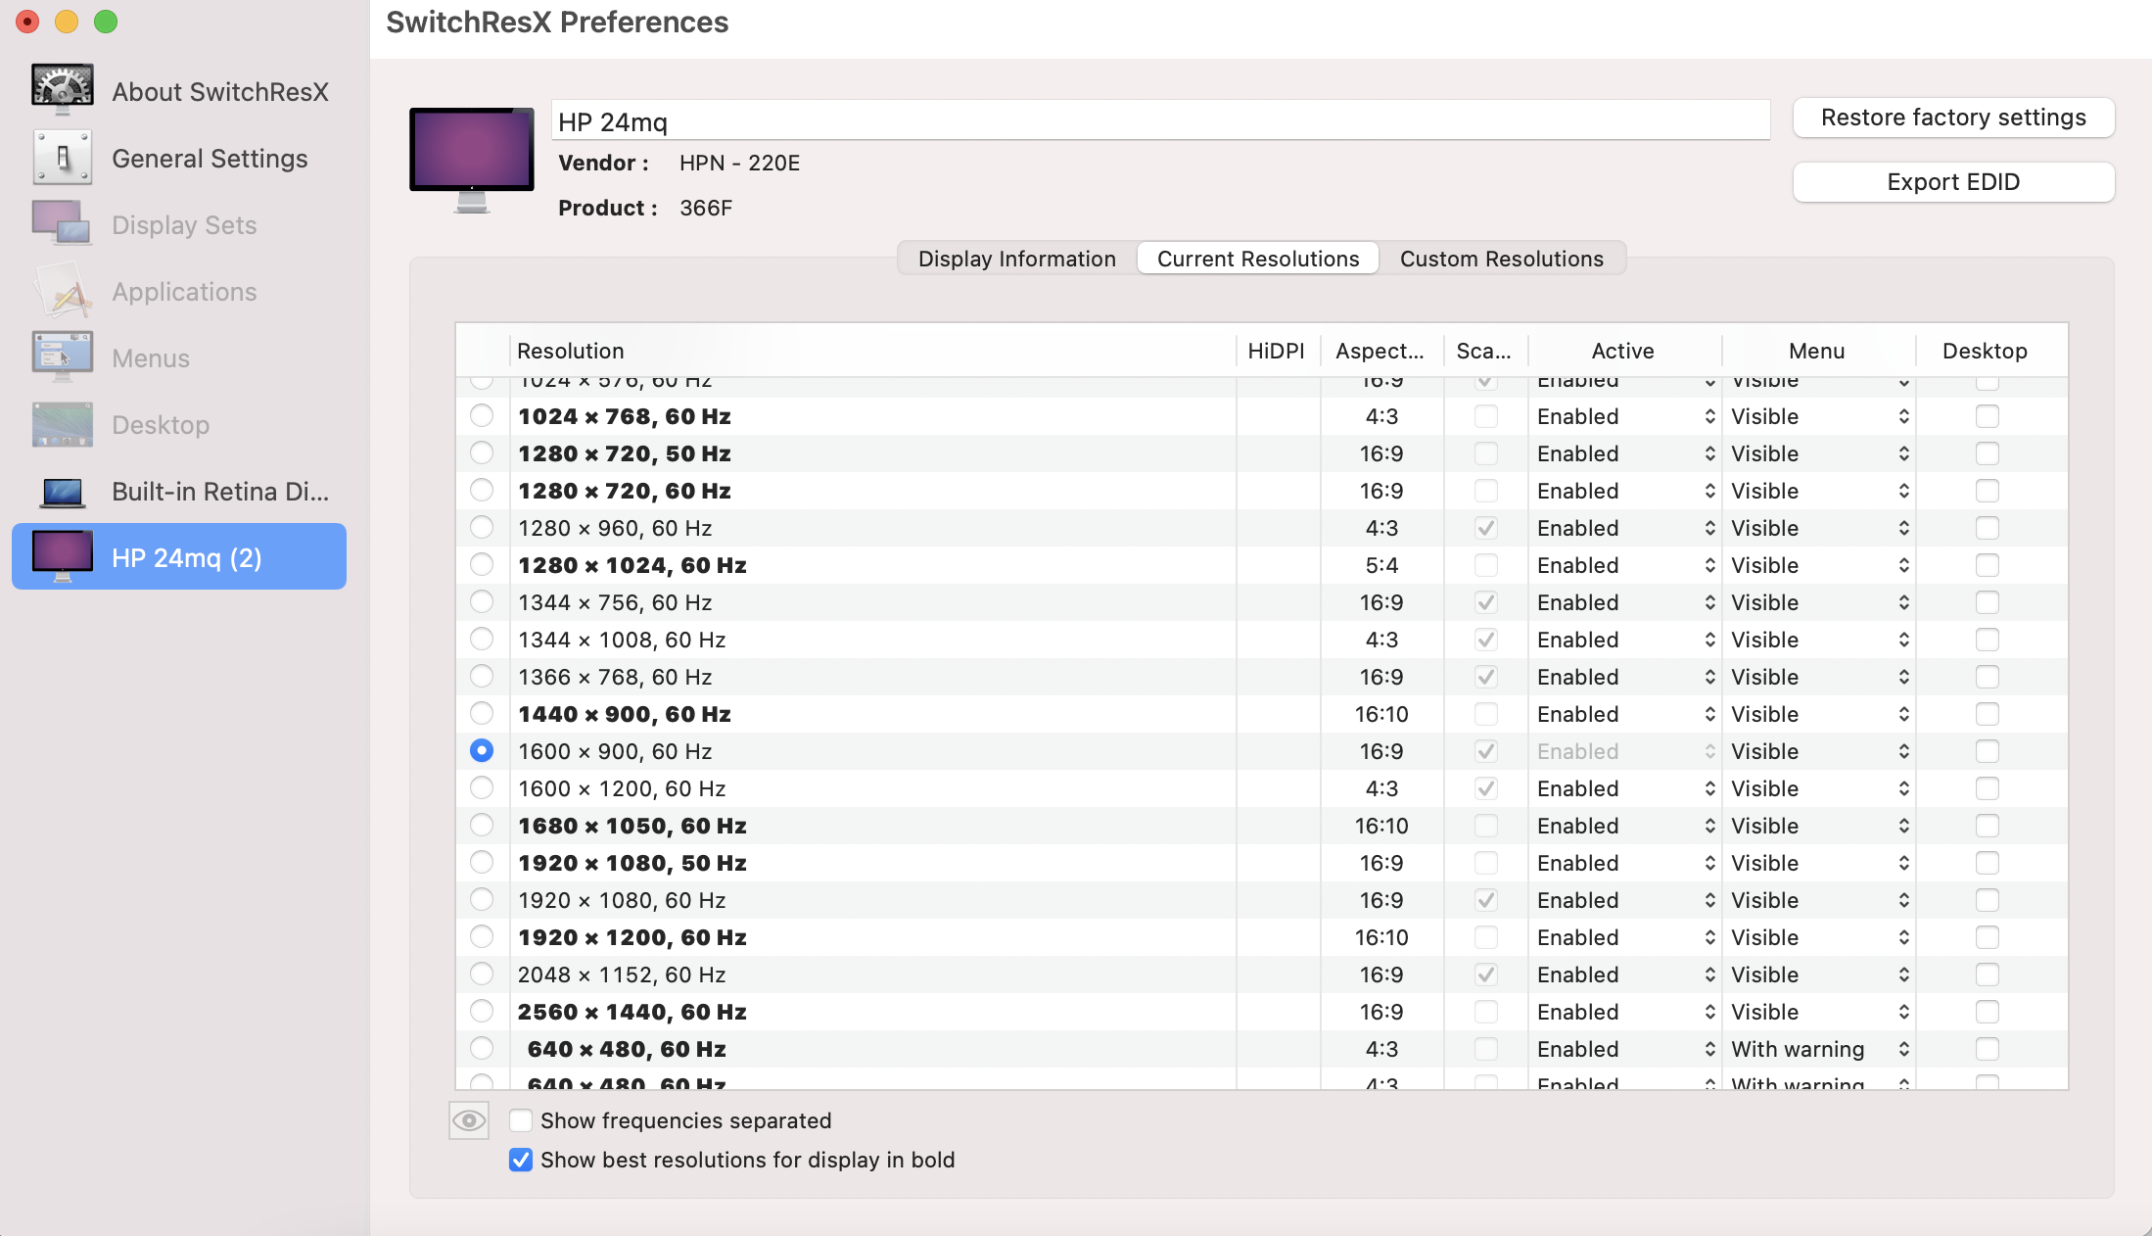Viewport: 2152px width, 1236px height.
Task: Select the 1280 × 720, 60 Hz radio
Action: point(482,491)
